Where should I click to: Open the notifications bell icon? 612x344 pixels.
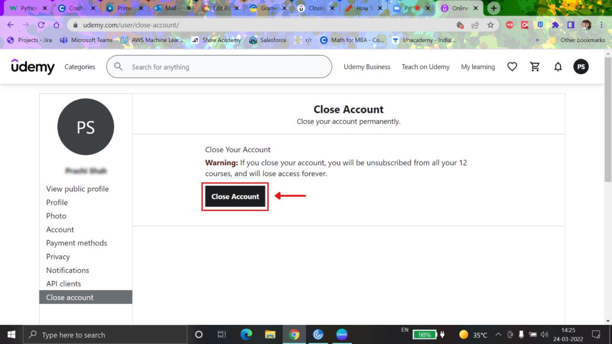(x=558, y=67)
